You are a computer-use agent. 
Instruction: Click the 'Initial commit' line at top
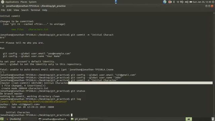[10, 16]
